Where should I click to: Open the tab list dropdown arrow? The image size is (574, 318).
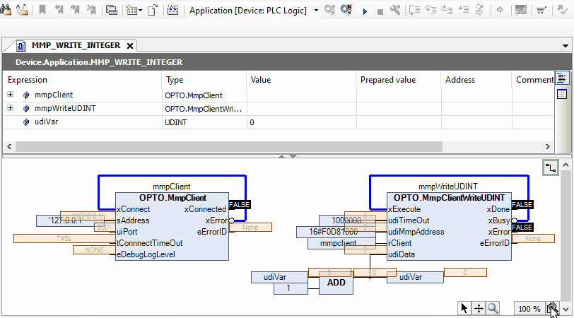point(566,46)
